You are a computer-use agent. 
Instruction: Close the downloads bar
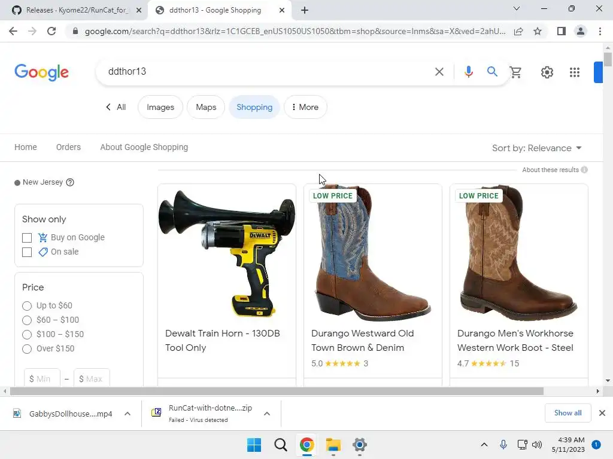602,413
